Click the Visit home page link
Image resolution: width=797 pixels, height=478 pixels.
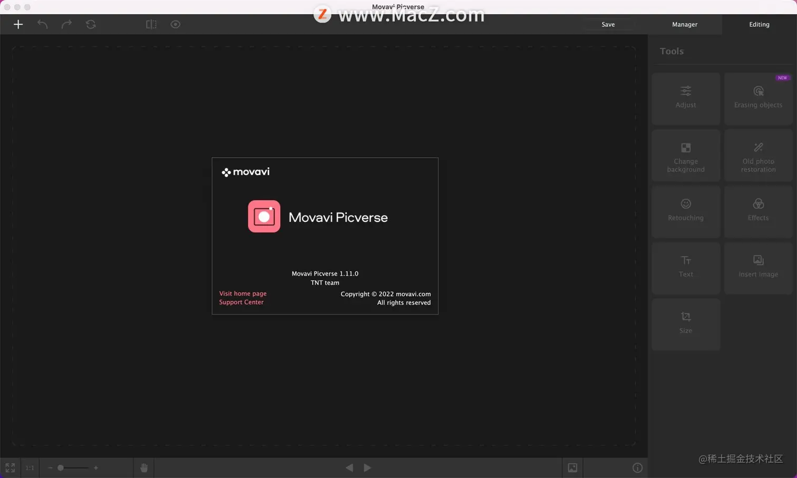point(243,294)
